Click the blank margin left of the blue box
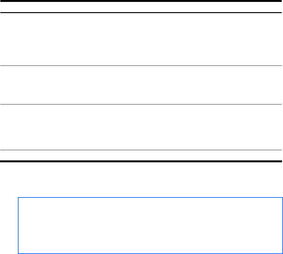This screenshot has height=254, width=283. (x=9, y=225)
